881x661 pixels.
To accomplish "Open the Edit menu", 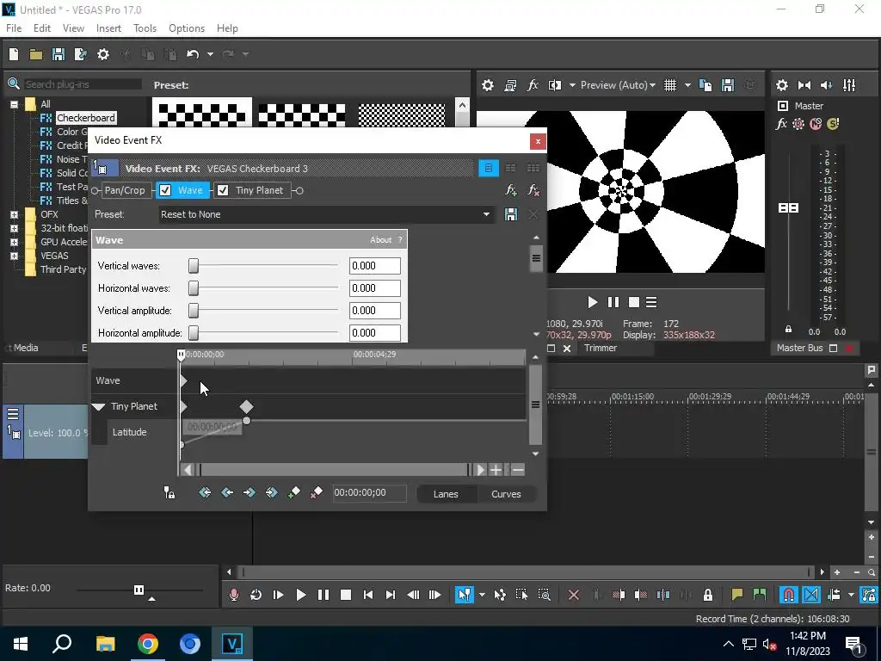I will coord(42,28).
